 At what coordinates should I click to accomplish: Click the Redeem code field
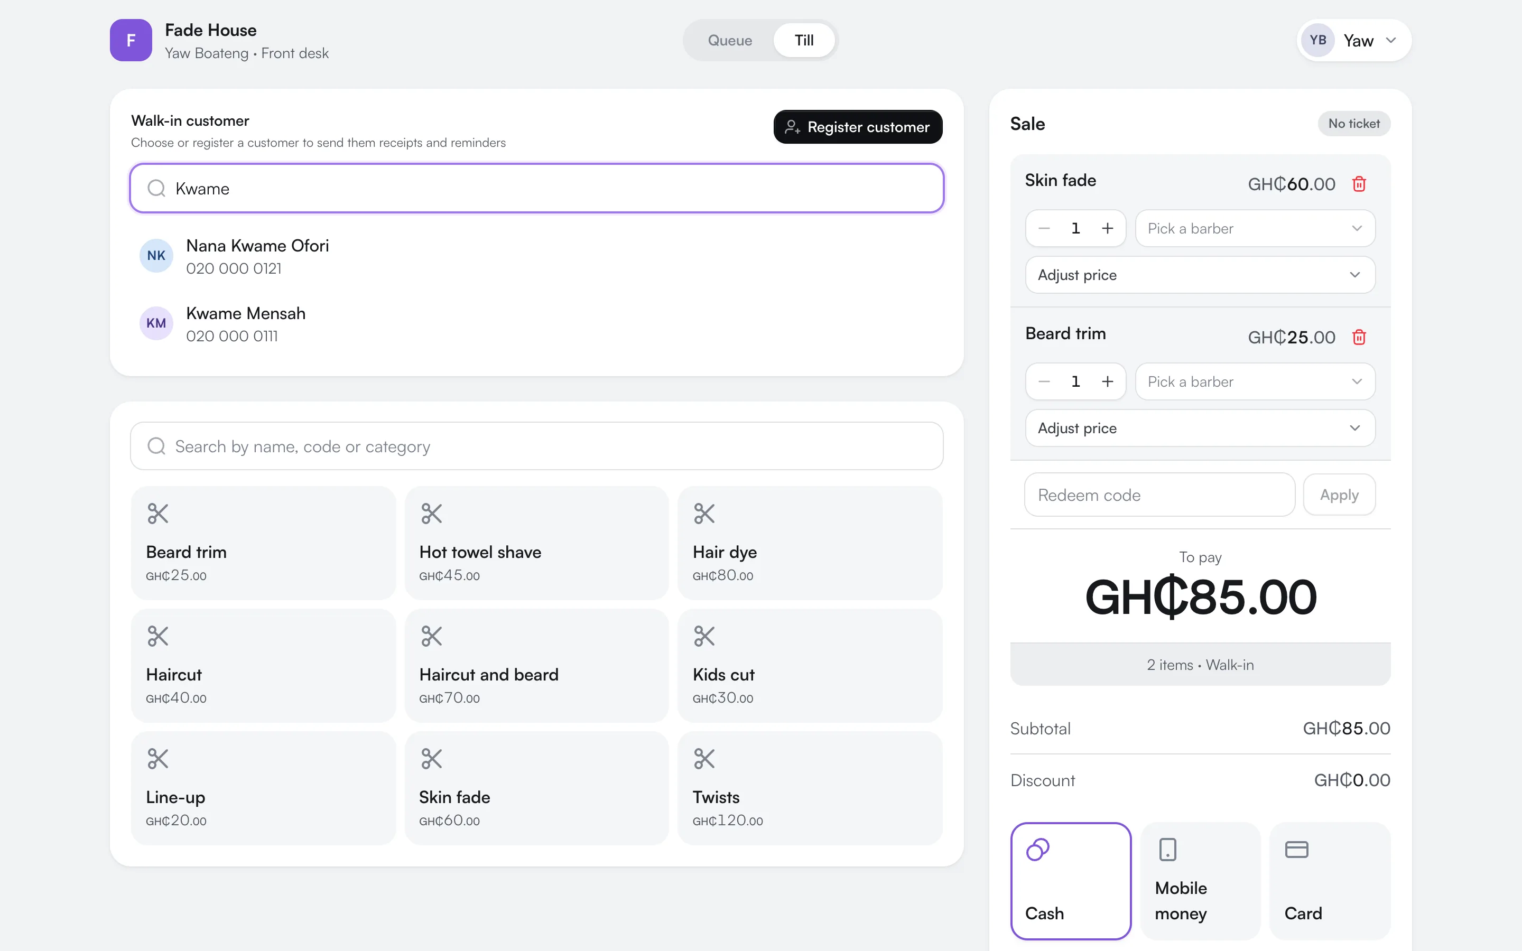pos(1159,495)
